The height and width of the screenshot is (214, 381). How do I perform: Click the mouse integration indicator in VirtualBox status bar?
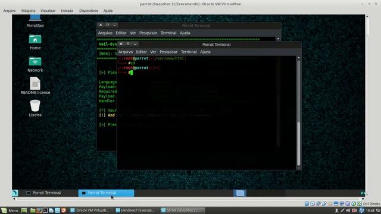click(x=354, y=203)
